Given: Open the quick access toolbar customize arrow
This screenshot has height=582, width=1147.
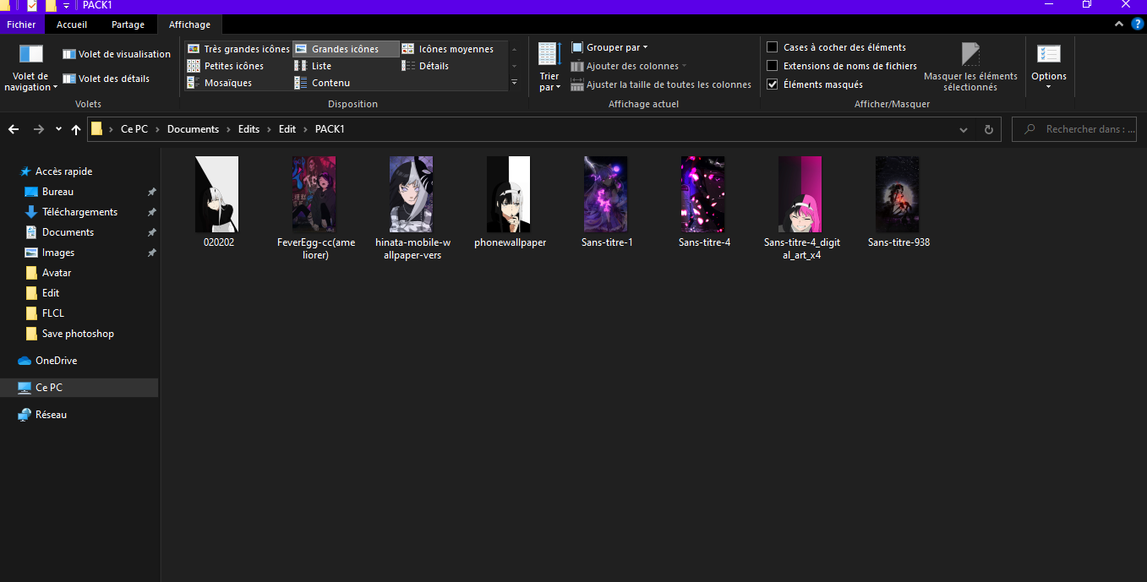Looking at the screenshot, I should [67, 6].
